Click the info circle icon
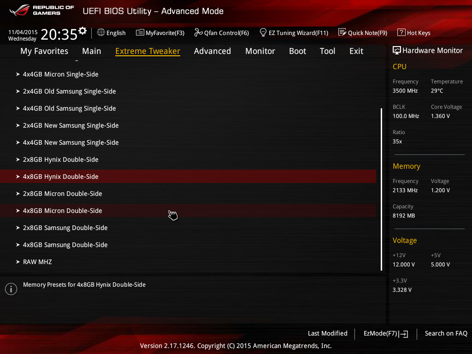The height and width of the screenshot is (354, 472). pyautogui.click(x=11, y=289)
